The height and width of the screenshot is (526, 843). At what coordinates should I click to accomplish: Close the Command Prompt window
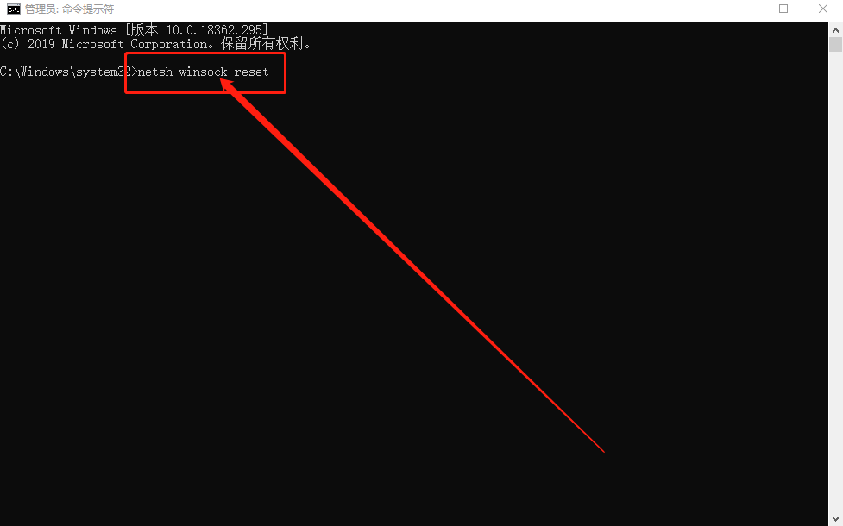pos(822,9)
